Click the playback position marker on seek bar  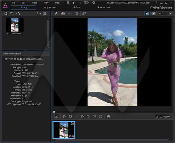[x=54, y=111]
